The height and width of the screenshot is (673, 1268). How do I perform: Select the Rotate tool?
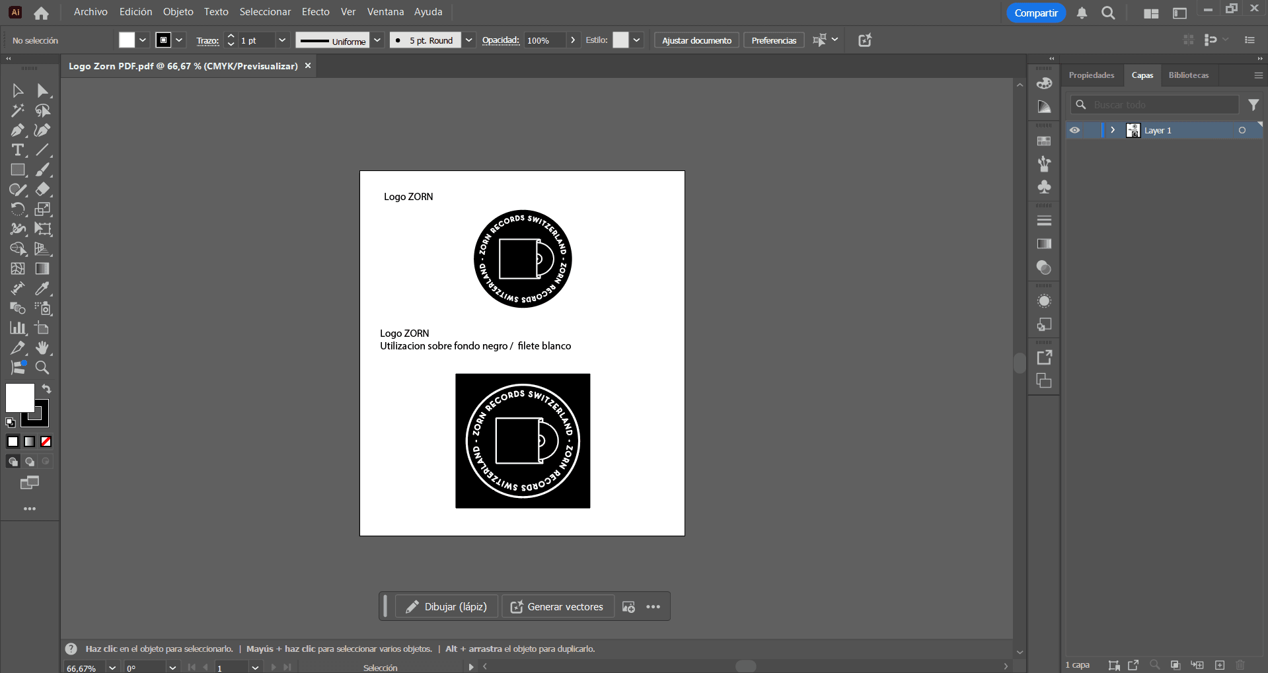click(18, 209)
